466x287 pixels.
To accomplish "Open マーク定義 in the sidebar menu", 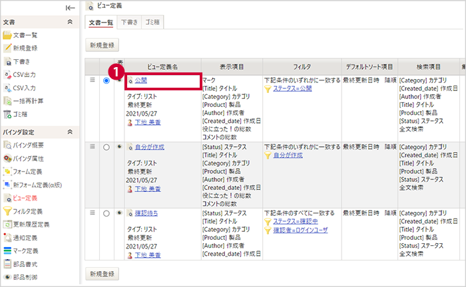I will coord(25,251).
